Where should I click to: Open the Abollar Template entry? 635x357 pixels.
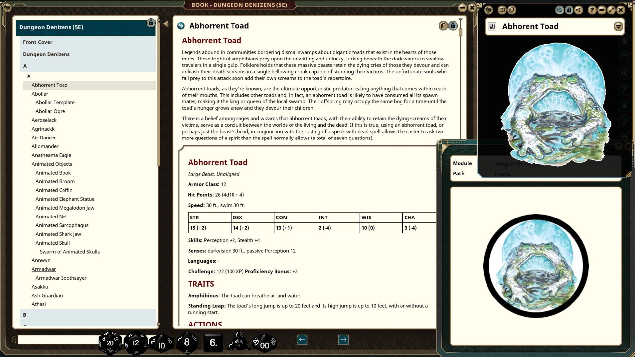(x=55, y=102)
